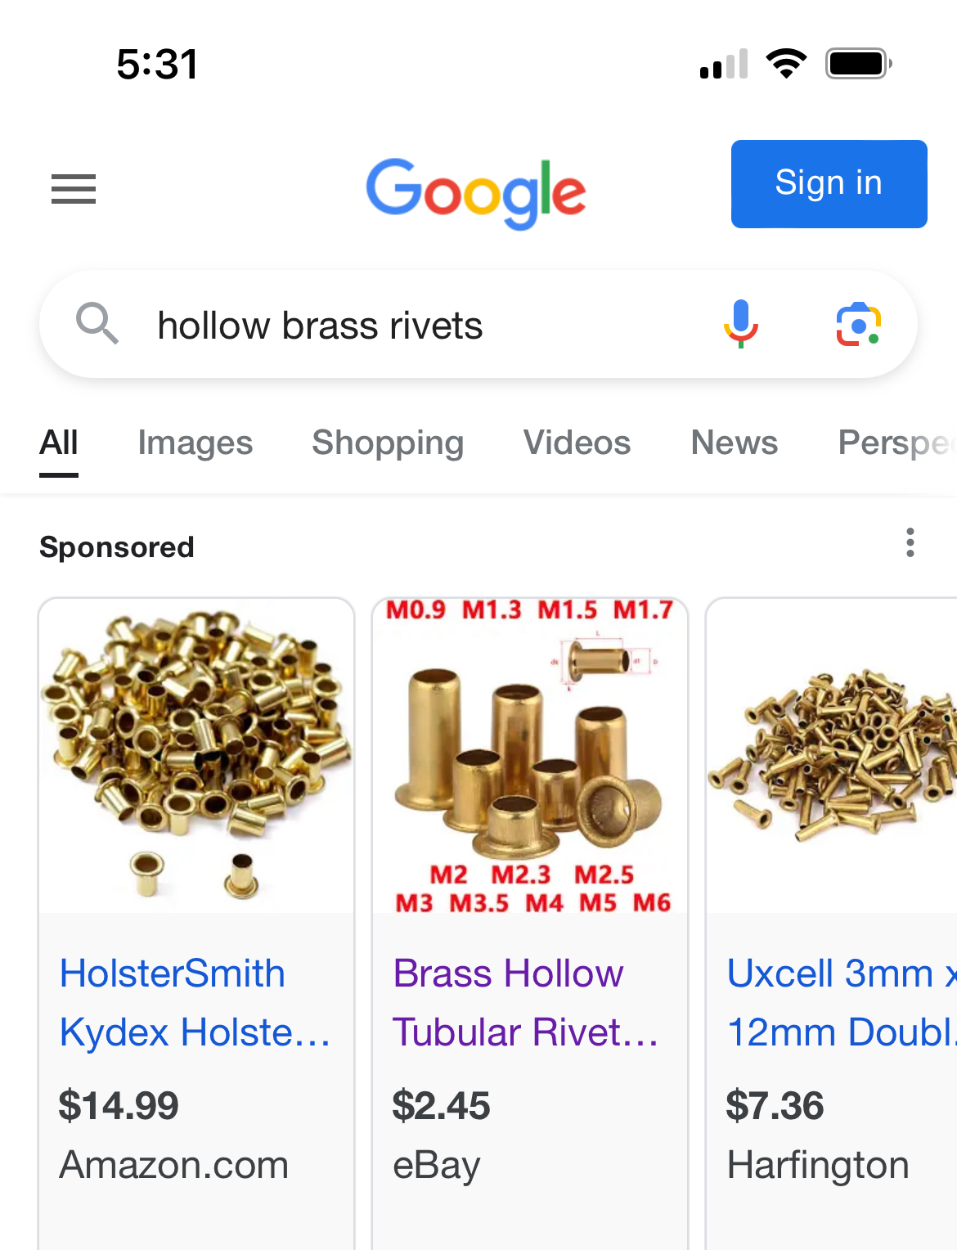The width and height of the screenshot is (957, 1250).
Task: Switch to the Images tab
Action: [195, 443]
